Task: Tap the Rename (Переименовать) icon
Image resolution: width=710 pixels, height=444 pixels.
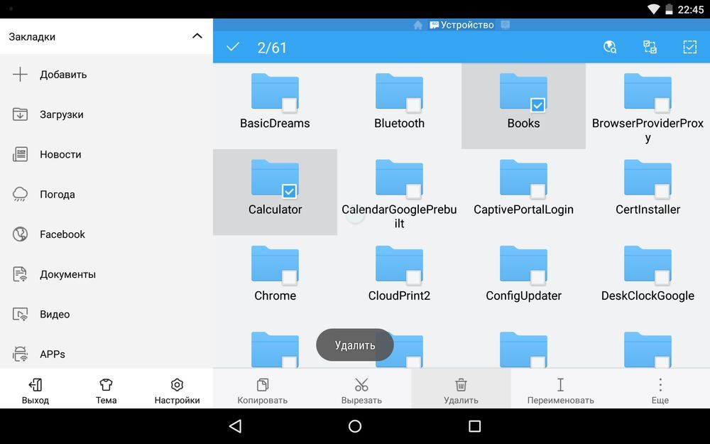Action: pos(560,385)
